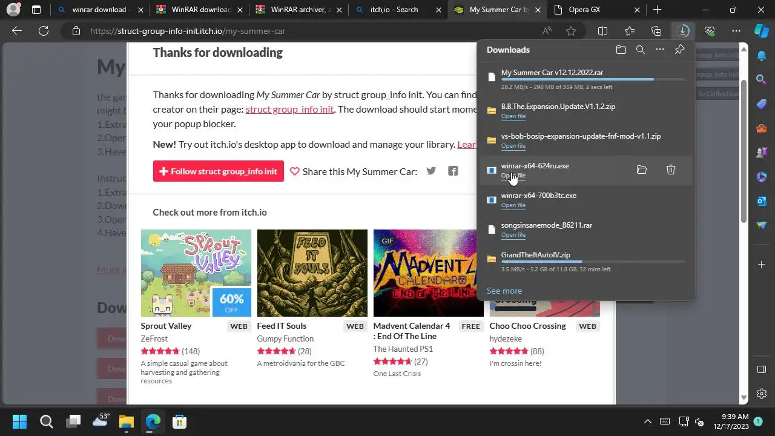Open the weather widget on taskbar
Viewport: 775px width, 436px height.
point(100,421)
